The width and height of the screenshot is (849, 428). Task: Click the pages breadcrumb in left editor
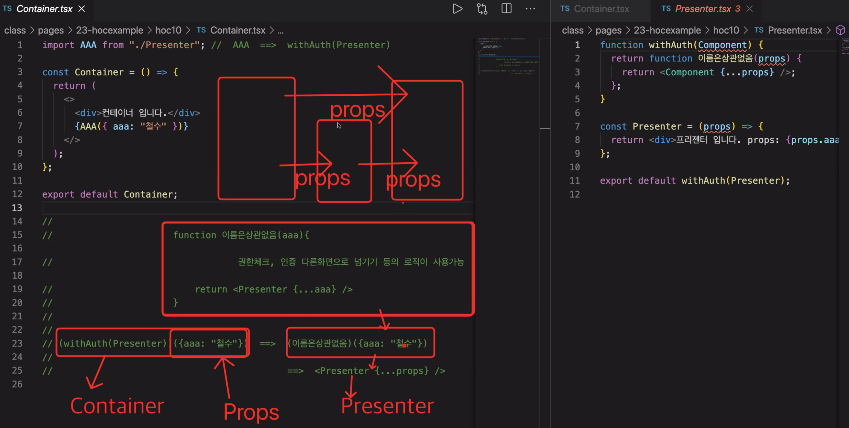51,30
